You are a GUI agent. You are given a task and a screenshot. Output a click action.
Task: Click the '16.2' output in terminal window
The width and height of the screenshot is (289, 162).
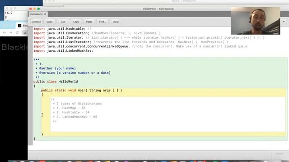[x=9, y=13]
